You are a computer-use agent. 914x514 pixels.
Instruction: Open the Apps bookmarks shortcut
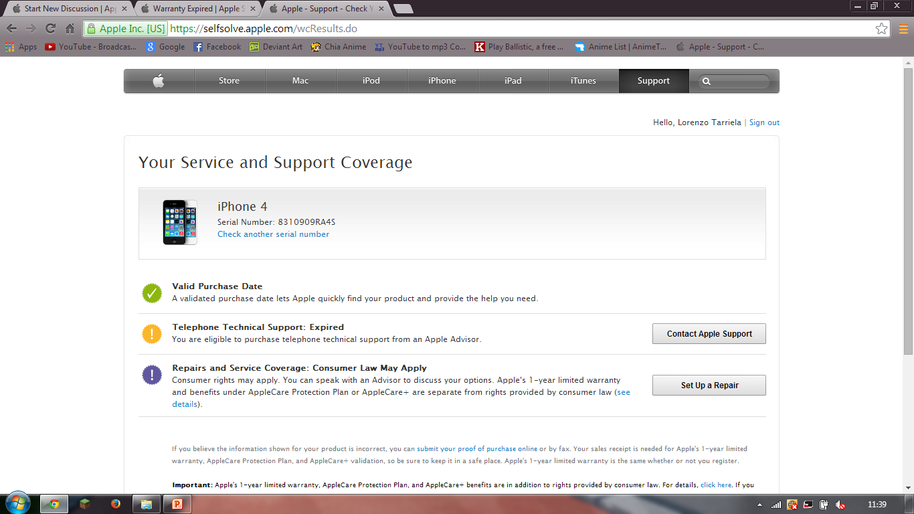[x=21, y=47]
